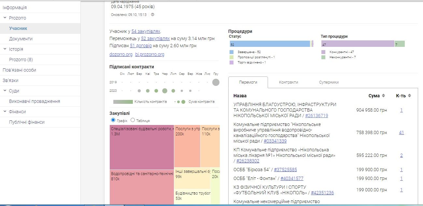Collapse the Історія sidebar section
The width and height of the screenshot is (423, 206).
coord(5,49)
